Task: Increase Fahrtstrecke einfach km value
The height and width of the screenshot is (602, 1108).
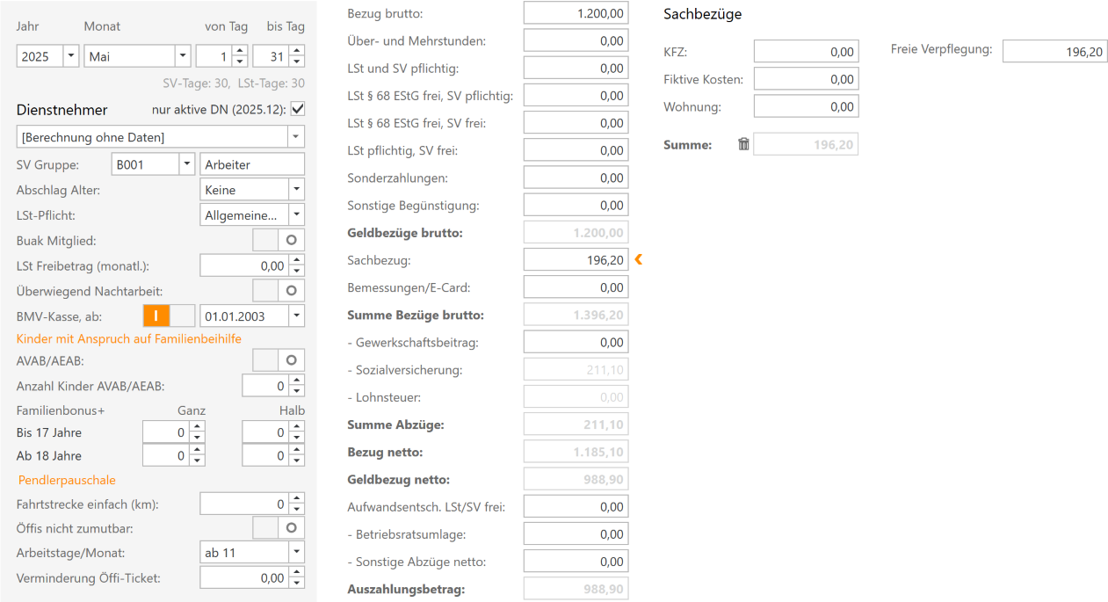Action: [297, 498]
